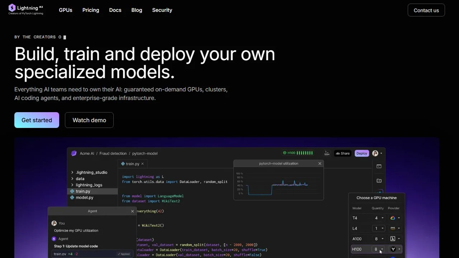
Task: Open the folder icon in right sidebar
Action: [x=379, y=181]
